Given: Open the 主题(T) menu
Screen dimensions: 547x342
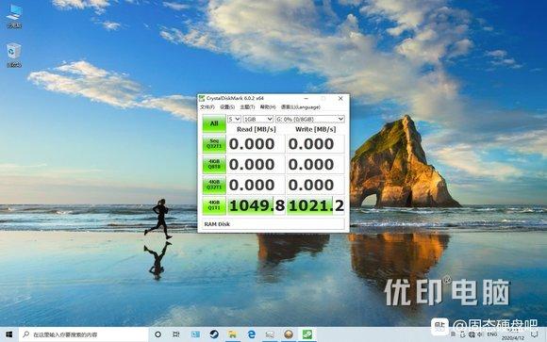Looking at the screenshot, I should (x=247, y=107).
